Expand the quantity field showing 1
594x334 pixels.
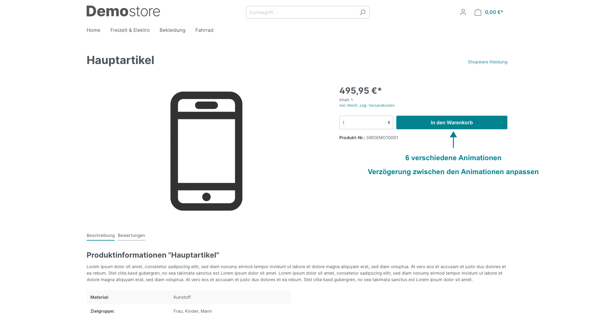[x=366, y=122]
